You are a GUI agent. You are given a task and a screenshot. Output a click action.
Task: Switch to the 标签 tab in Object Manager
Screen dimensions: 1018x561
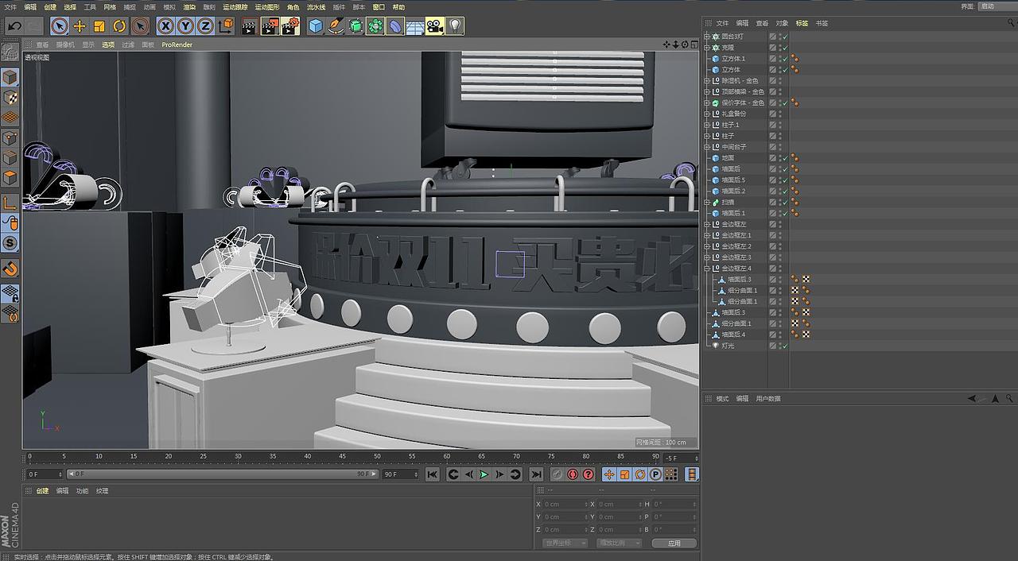click(x=801, y=23)
